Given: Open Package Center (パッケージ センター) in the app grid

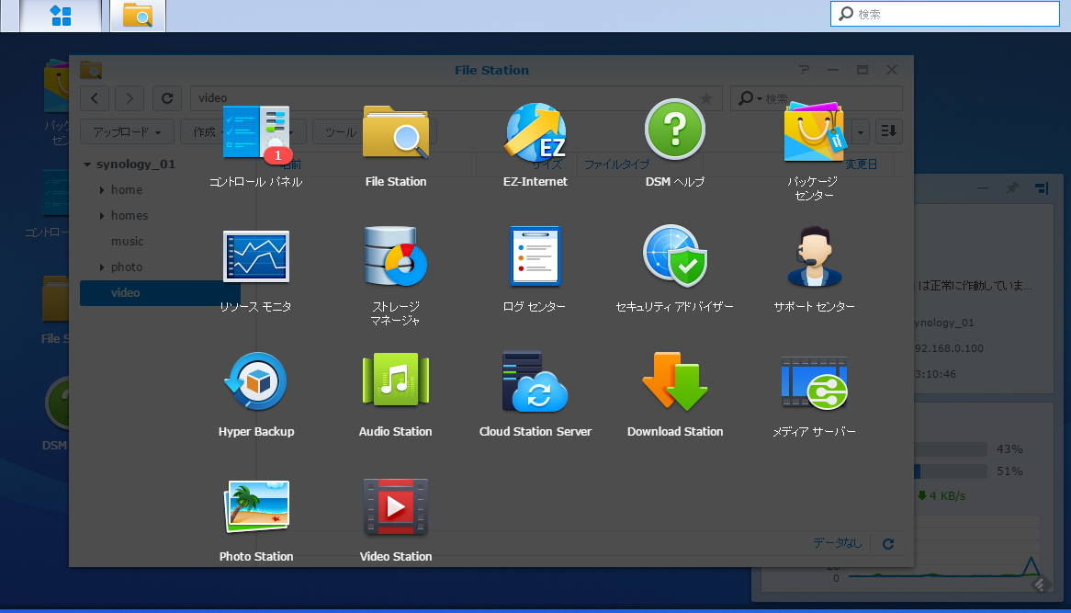Looking at the screenshot, I should click(x=814, y=132).
